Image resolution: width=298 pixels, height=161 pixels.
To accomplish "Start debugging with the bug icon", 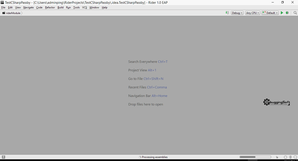I will pyautogui.click(x=287, y=13).
